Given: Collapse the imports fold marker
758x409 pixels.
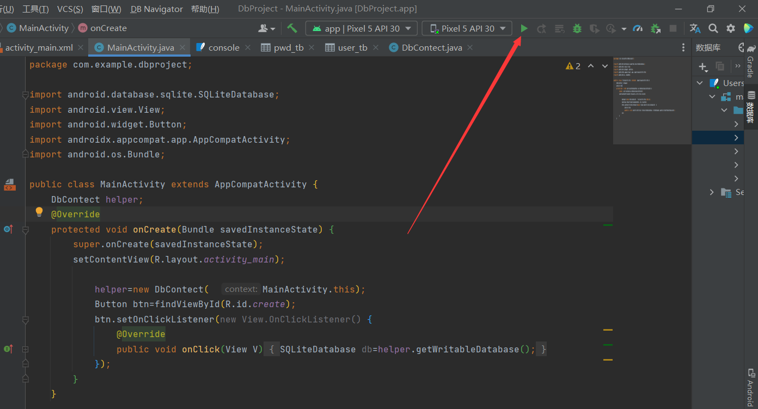Looking at the screenshot, I should click(25, 95).
